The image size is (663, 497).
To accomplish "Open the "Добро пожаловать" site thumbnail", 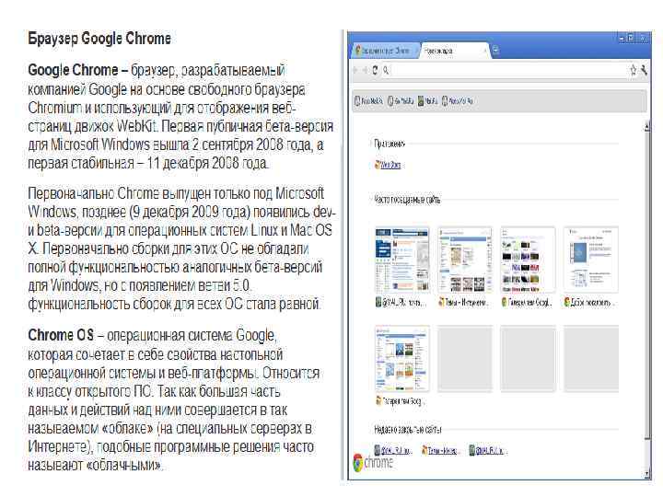I will [x=590, y=260].
